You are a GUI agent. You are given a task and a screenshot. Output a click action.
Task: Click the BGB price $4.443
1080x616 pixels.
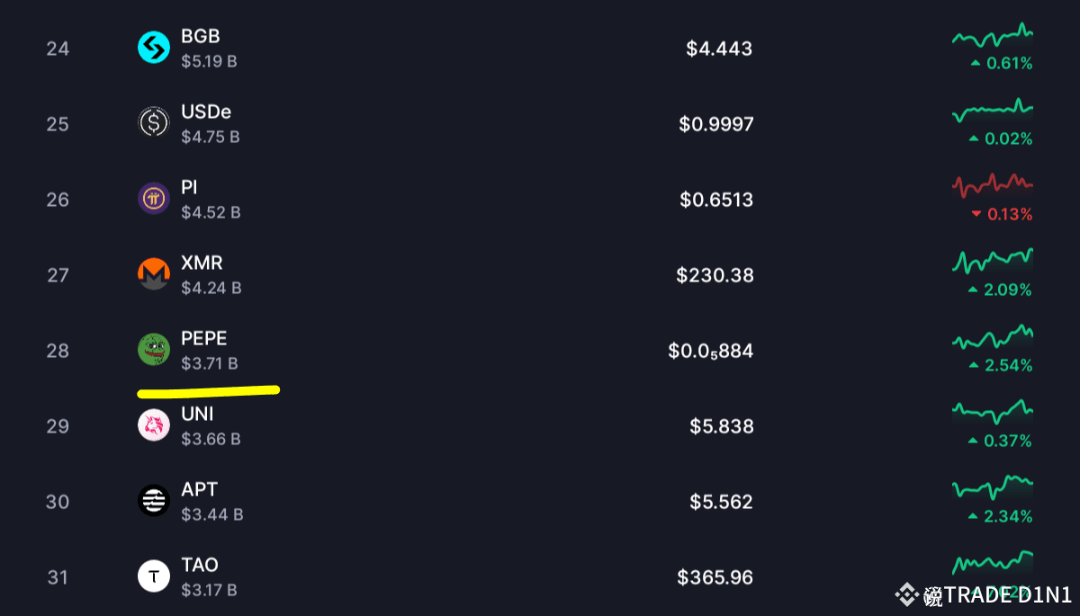coord(719,49)
